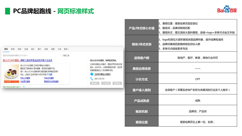This screenshot has height=136, width=242.
Task: Open the first left-column sub-link under address
Action: (x=25, y=78)
